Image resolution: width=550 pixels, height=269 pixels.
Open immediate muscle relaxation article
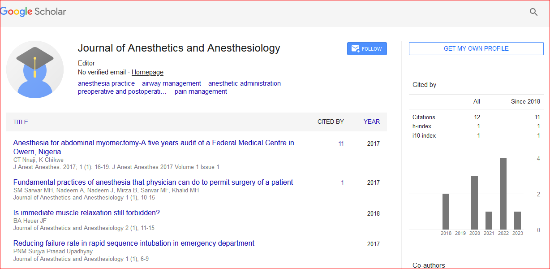pyautogui.click(x=86, y=213)
